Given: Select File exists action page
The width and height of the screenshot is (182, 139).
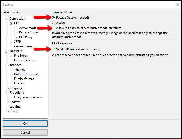Looking at the screenshot, I should [25, 60].
